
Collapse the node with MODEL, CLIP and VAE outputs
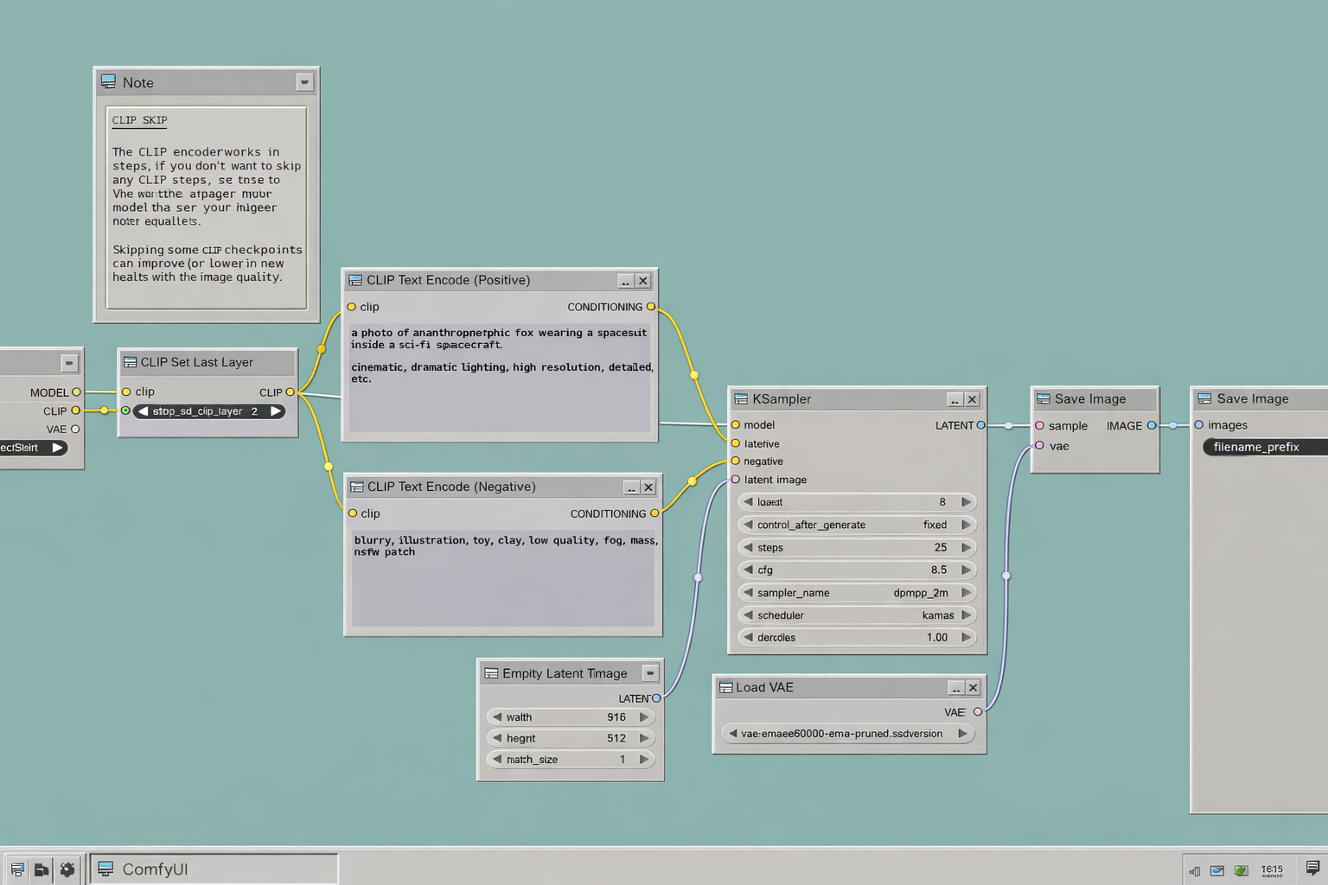pos(69,363)
